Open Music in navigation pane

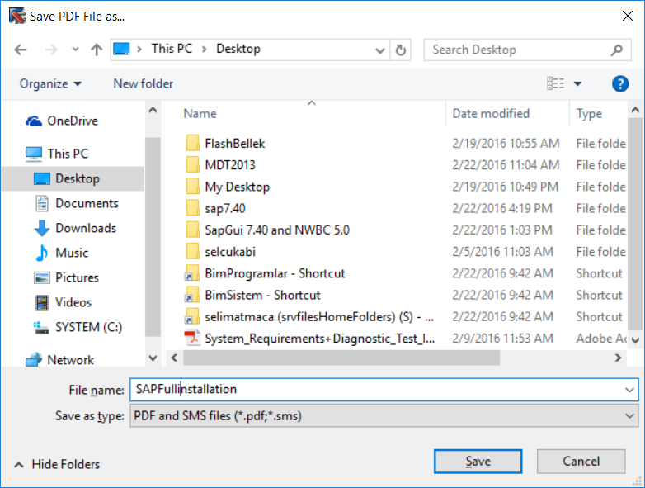pos(62,253)
